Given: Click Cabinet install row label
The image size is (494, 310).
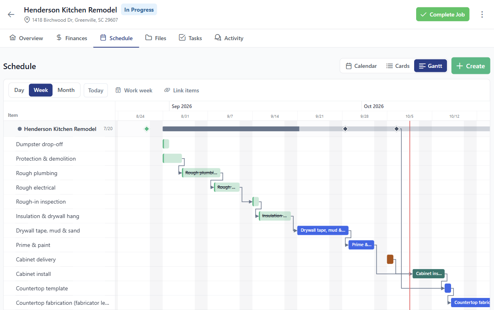Looking at the screenshot, I should click(33, 274).
